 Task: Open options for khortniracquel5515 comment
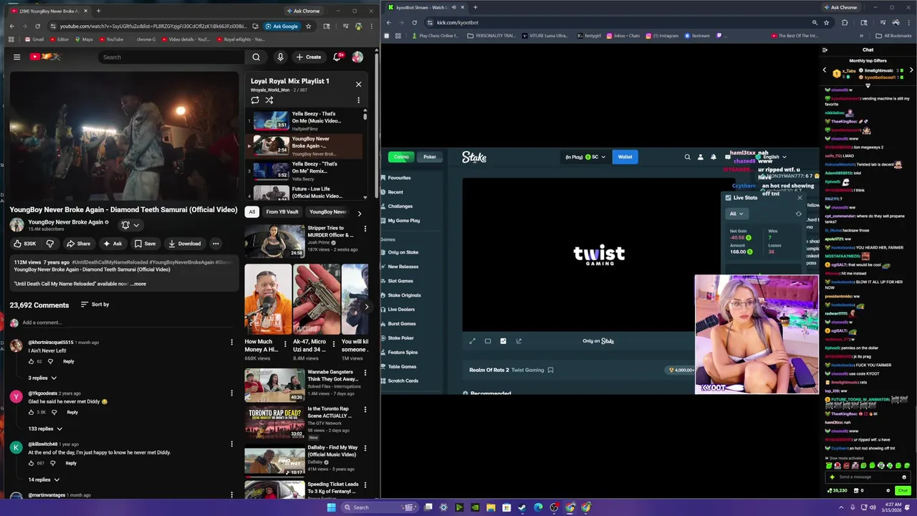pyautogui.click(x=231, y=343)
